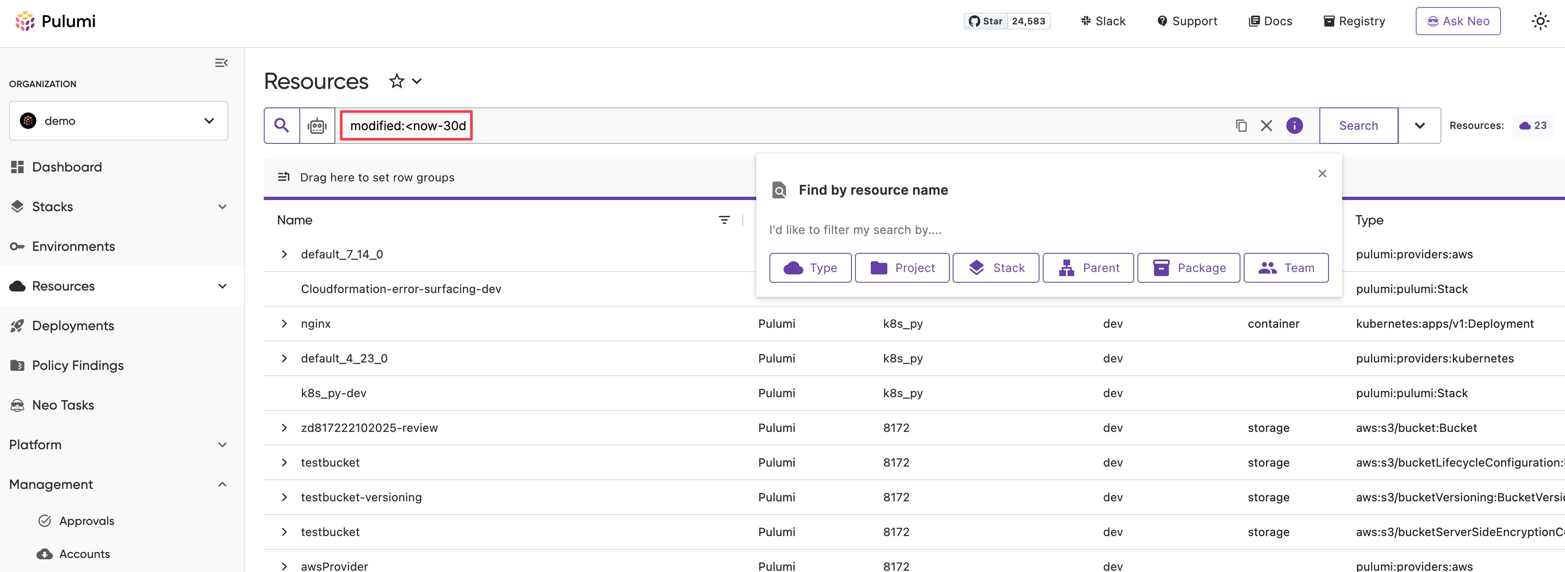The image size is (1565, 572).
Task: Filter search by Package
Action: coord(1188,268)
